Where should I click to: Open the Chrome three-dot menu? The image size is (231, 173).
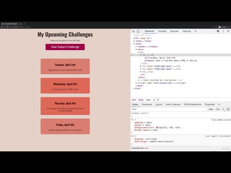pyautogui.click(x=229, y=27)
